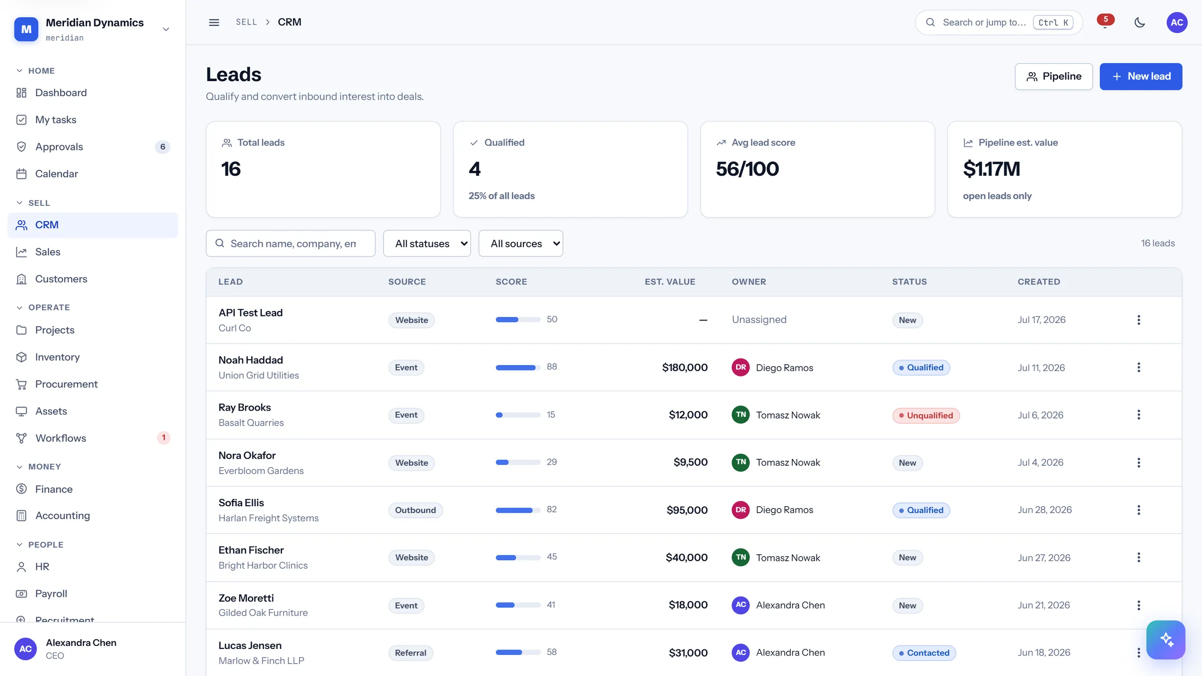Go to Dashboard in sidebar
The image size is (1202, 676).
click(x=93, y=93)
